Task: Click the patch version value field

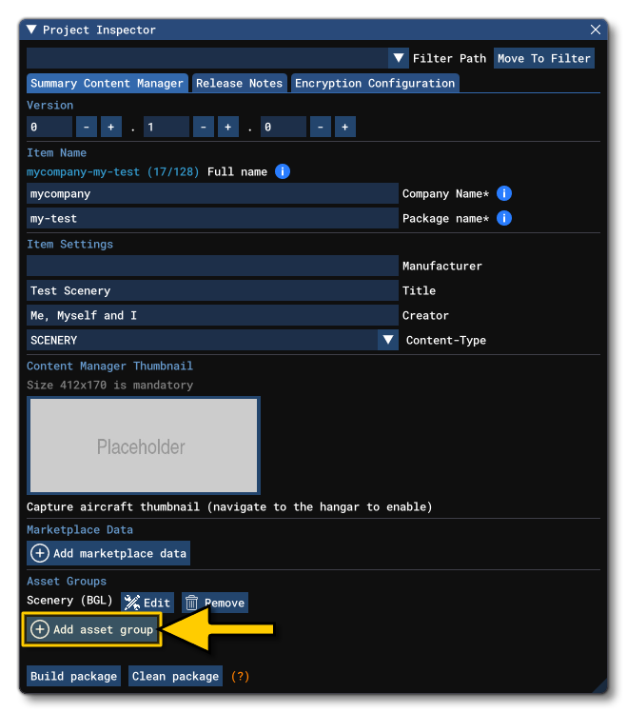Action: click(x=284, y=127)
